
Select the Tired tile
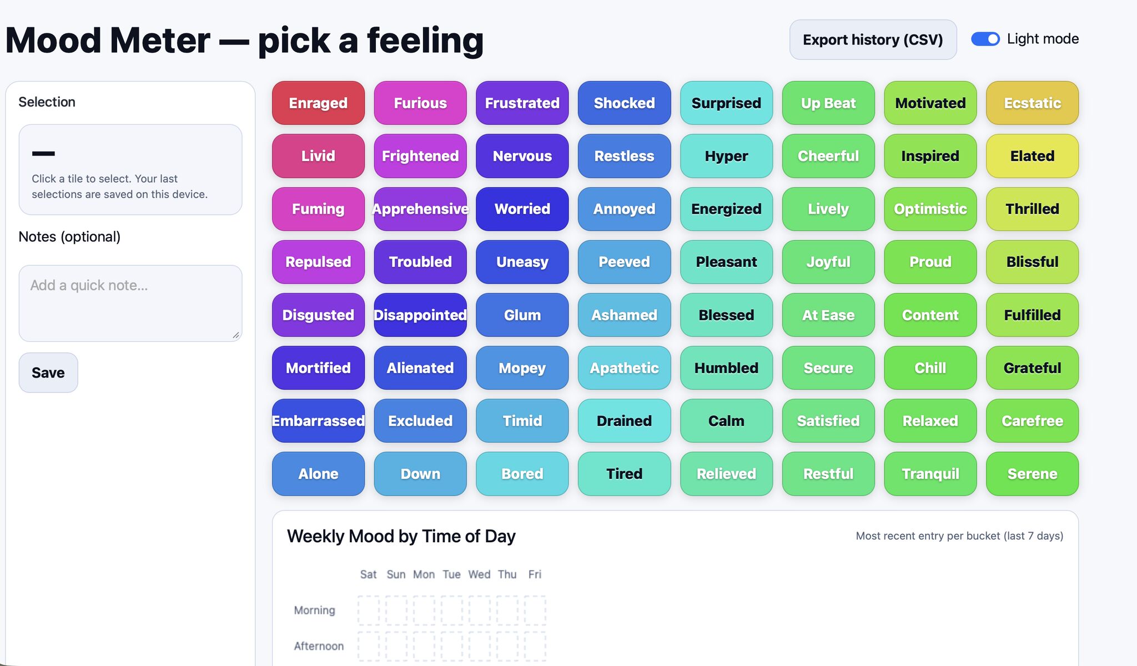pos(624,473)
